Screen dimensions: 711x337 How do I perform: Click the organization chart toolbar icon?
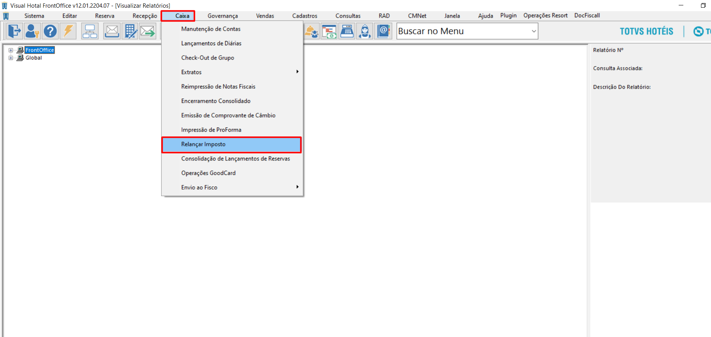[90, 31]
